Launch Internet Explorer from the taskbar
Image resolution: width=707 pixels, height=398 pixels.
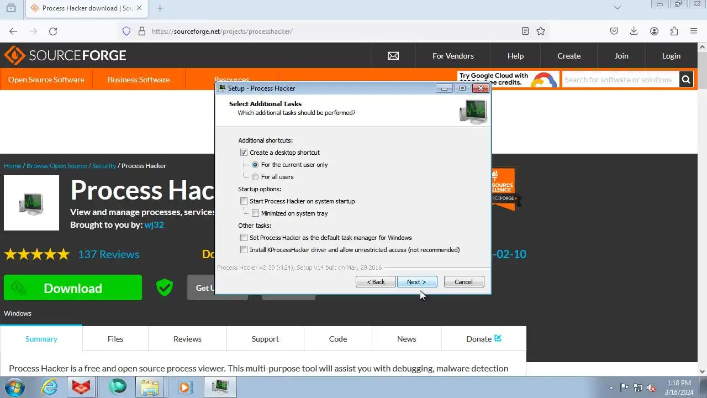tap(49, 387)
